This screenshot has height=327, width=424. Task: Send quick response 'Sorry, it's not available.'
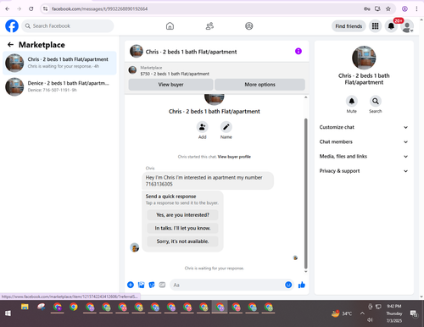click(x=182, y=241)
